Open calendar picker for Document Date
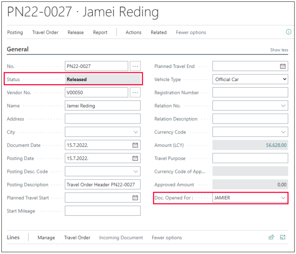The height and width of the screenshot is (254, 296). pos(135,145)
